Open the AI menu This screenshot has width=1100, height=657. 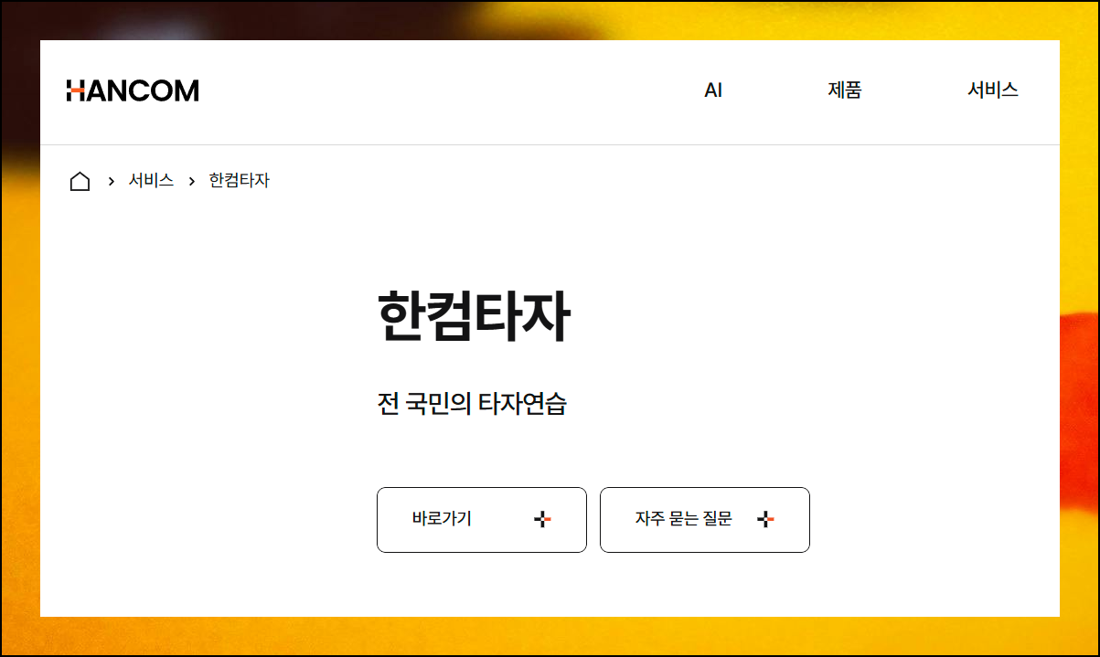coord(713,90)
